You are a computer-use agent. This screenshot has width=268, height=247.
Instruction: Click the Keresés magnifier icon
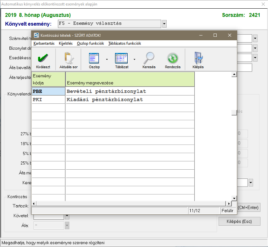click(149, 58)
